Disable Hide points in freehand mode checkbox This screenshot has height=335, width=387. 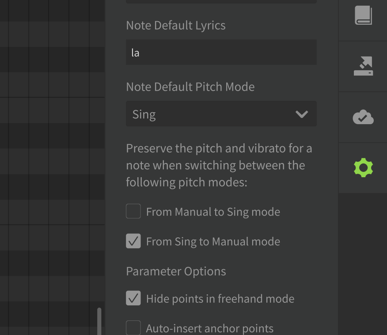click(x=133, y=298)
